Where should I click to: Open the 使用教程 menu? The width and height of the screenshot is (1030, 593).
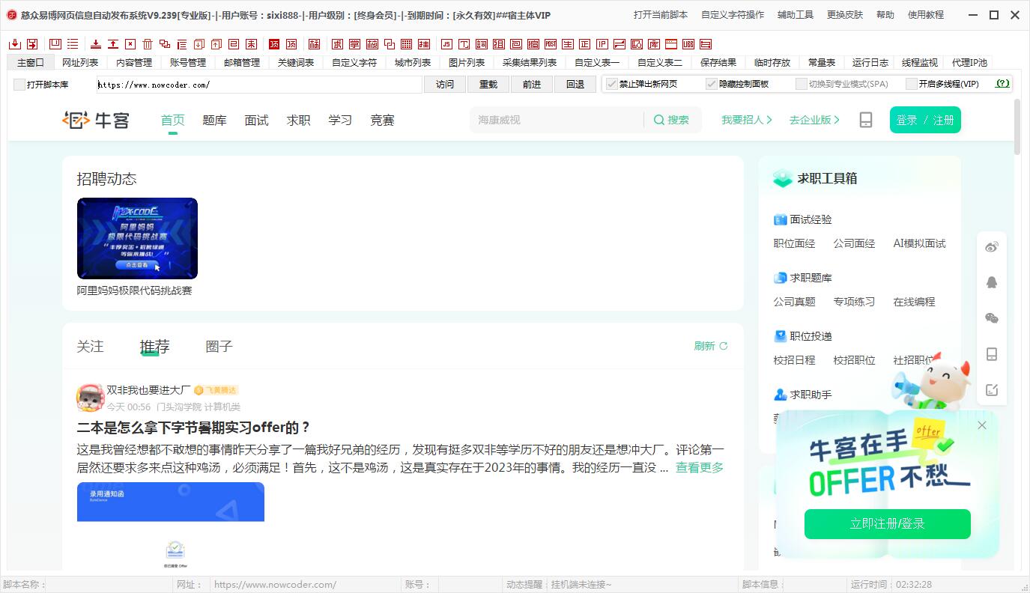point(926,15)
